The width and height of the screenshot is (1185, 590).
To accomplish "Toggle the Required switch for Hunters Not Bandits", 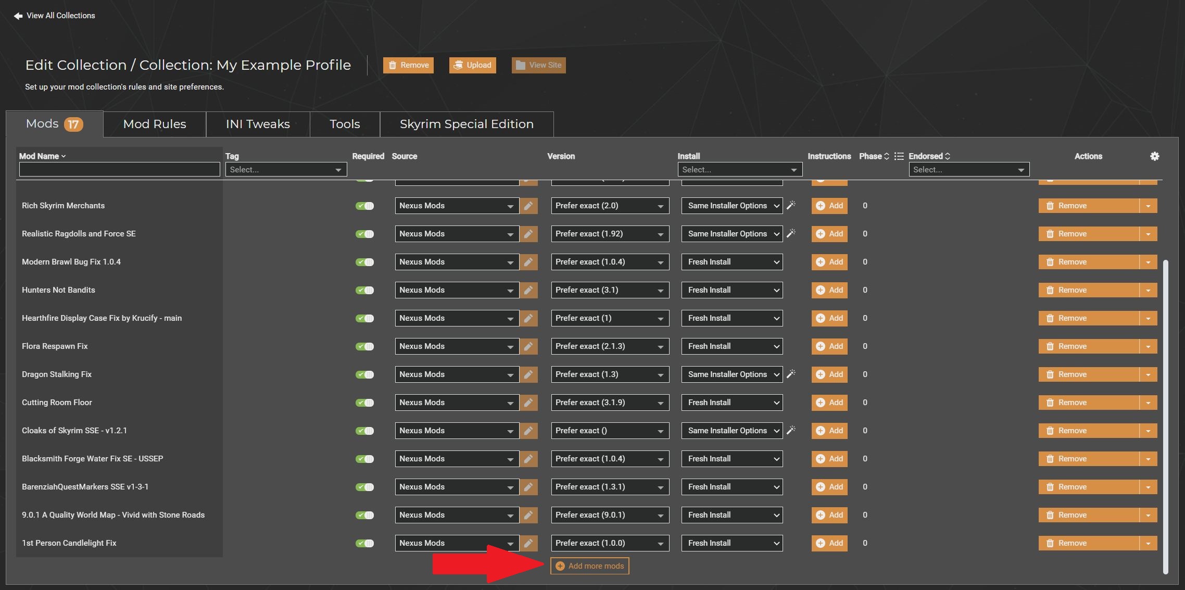I will (366, 290).
